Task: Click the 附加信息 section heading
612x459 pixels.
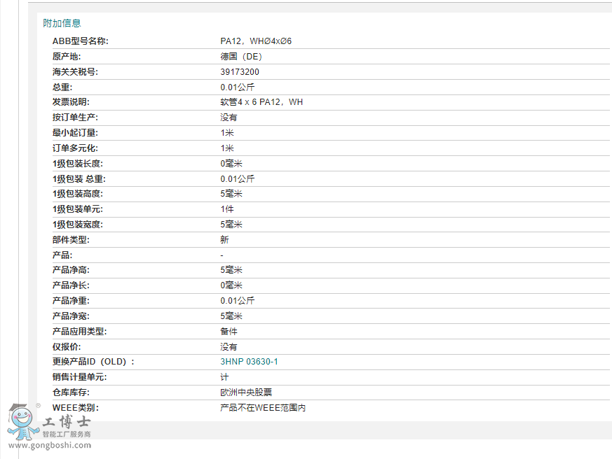Action: pos(62,22)
